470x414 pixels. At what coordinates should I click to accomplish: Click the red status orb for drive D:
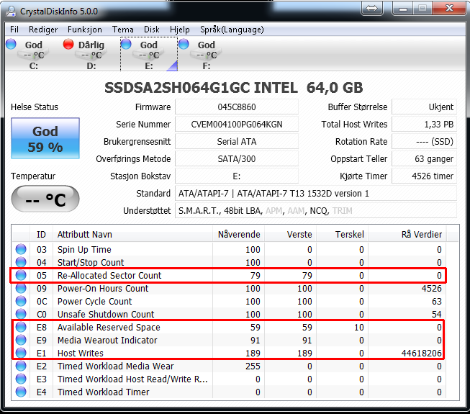tap(68, 44)
